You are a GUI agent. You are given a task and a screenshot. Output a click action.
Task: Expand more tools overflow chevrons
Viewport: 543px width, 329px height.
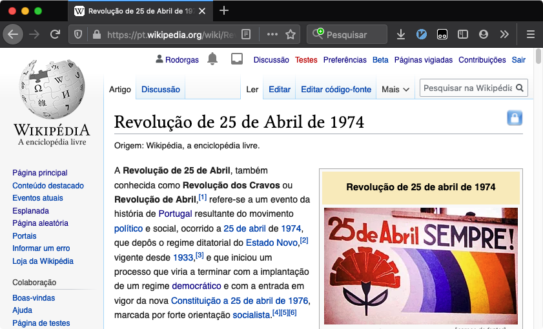click(504, 34)
